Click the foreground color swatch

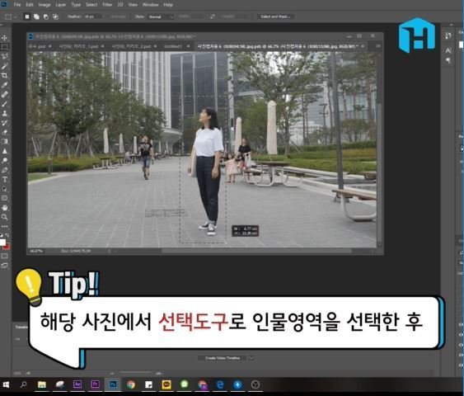coord(2,243)
